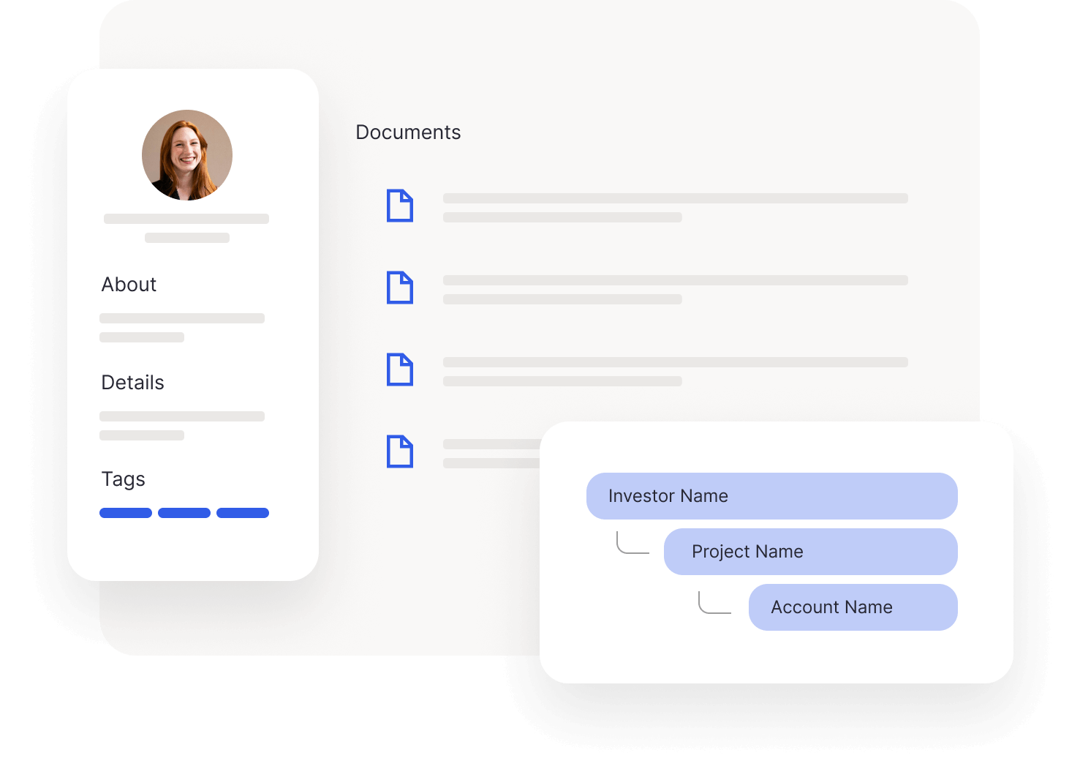The image size is (1080, 780).
Task: Click the last blue tag pill
Action: pos(243,513)
